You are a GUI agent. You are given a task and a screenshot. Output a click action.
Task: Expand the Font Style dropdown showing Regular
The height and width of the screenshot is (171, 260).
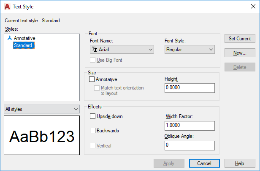[x=190, y=49]
